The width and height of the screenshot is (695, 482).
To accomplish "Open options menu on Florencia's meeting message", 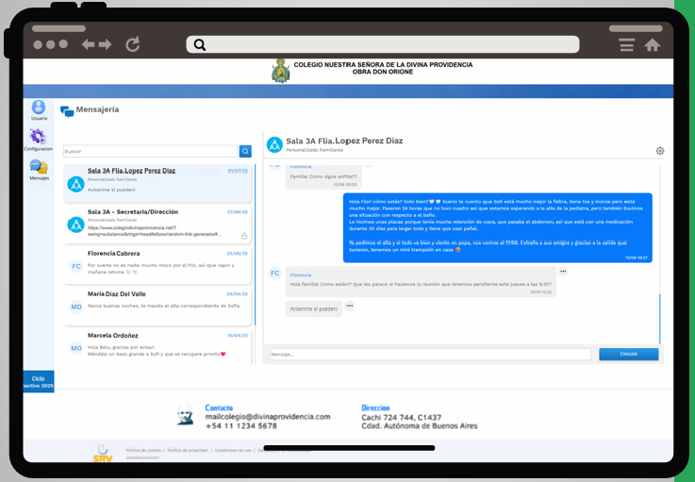I will pyautogui.click(x=563, y=272).
